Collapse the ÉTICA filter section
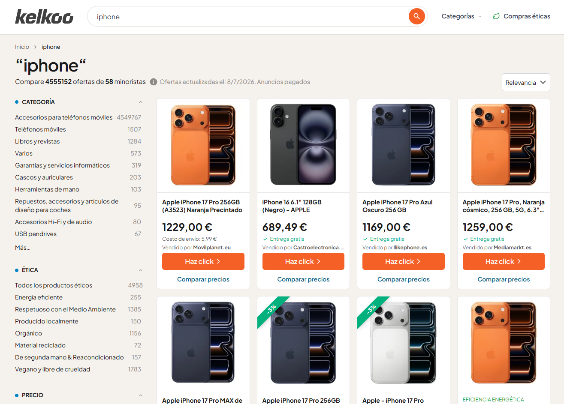Image resolution: width=564 pixels, height=404 pixels. point(141,270)
